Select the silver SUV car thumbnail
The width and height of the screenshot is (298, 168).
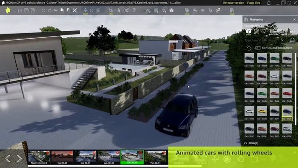[287, 129]
